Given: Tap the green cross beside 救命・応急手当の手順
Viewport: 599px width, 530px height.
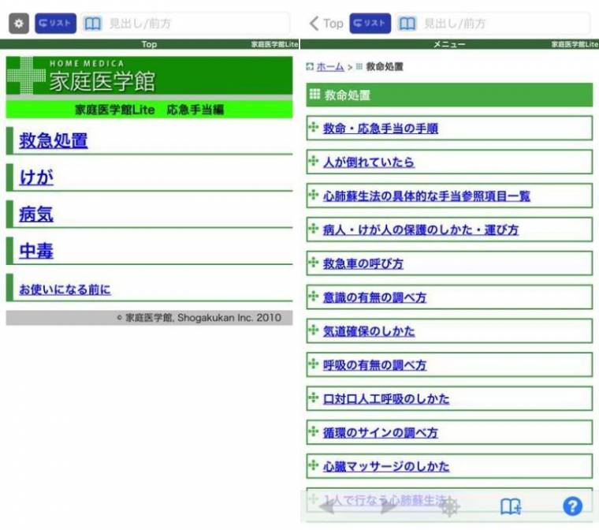Looking at the screenshot, I should pos(313,126).
